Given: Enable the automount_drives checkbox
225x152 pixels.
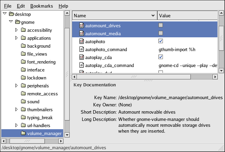Looking at the screenshot, I should click(160, 25).
